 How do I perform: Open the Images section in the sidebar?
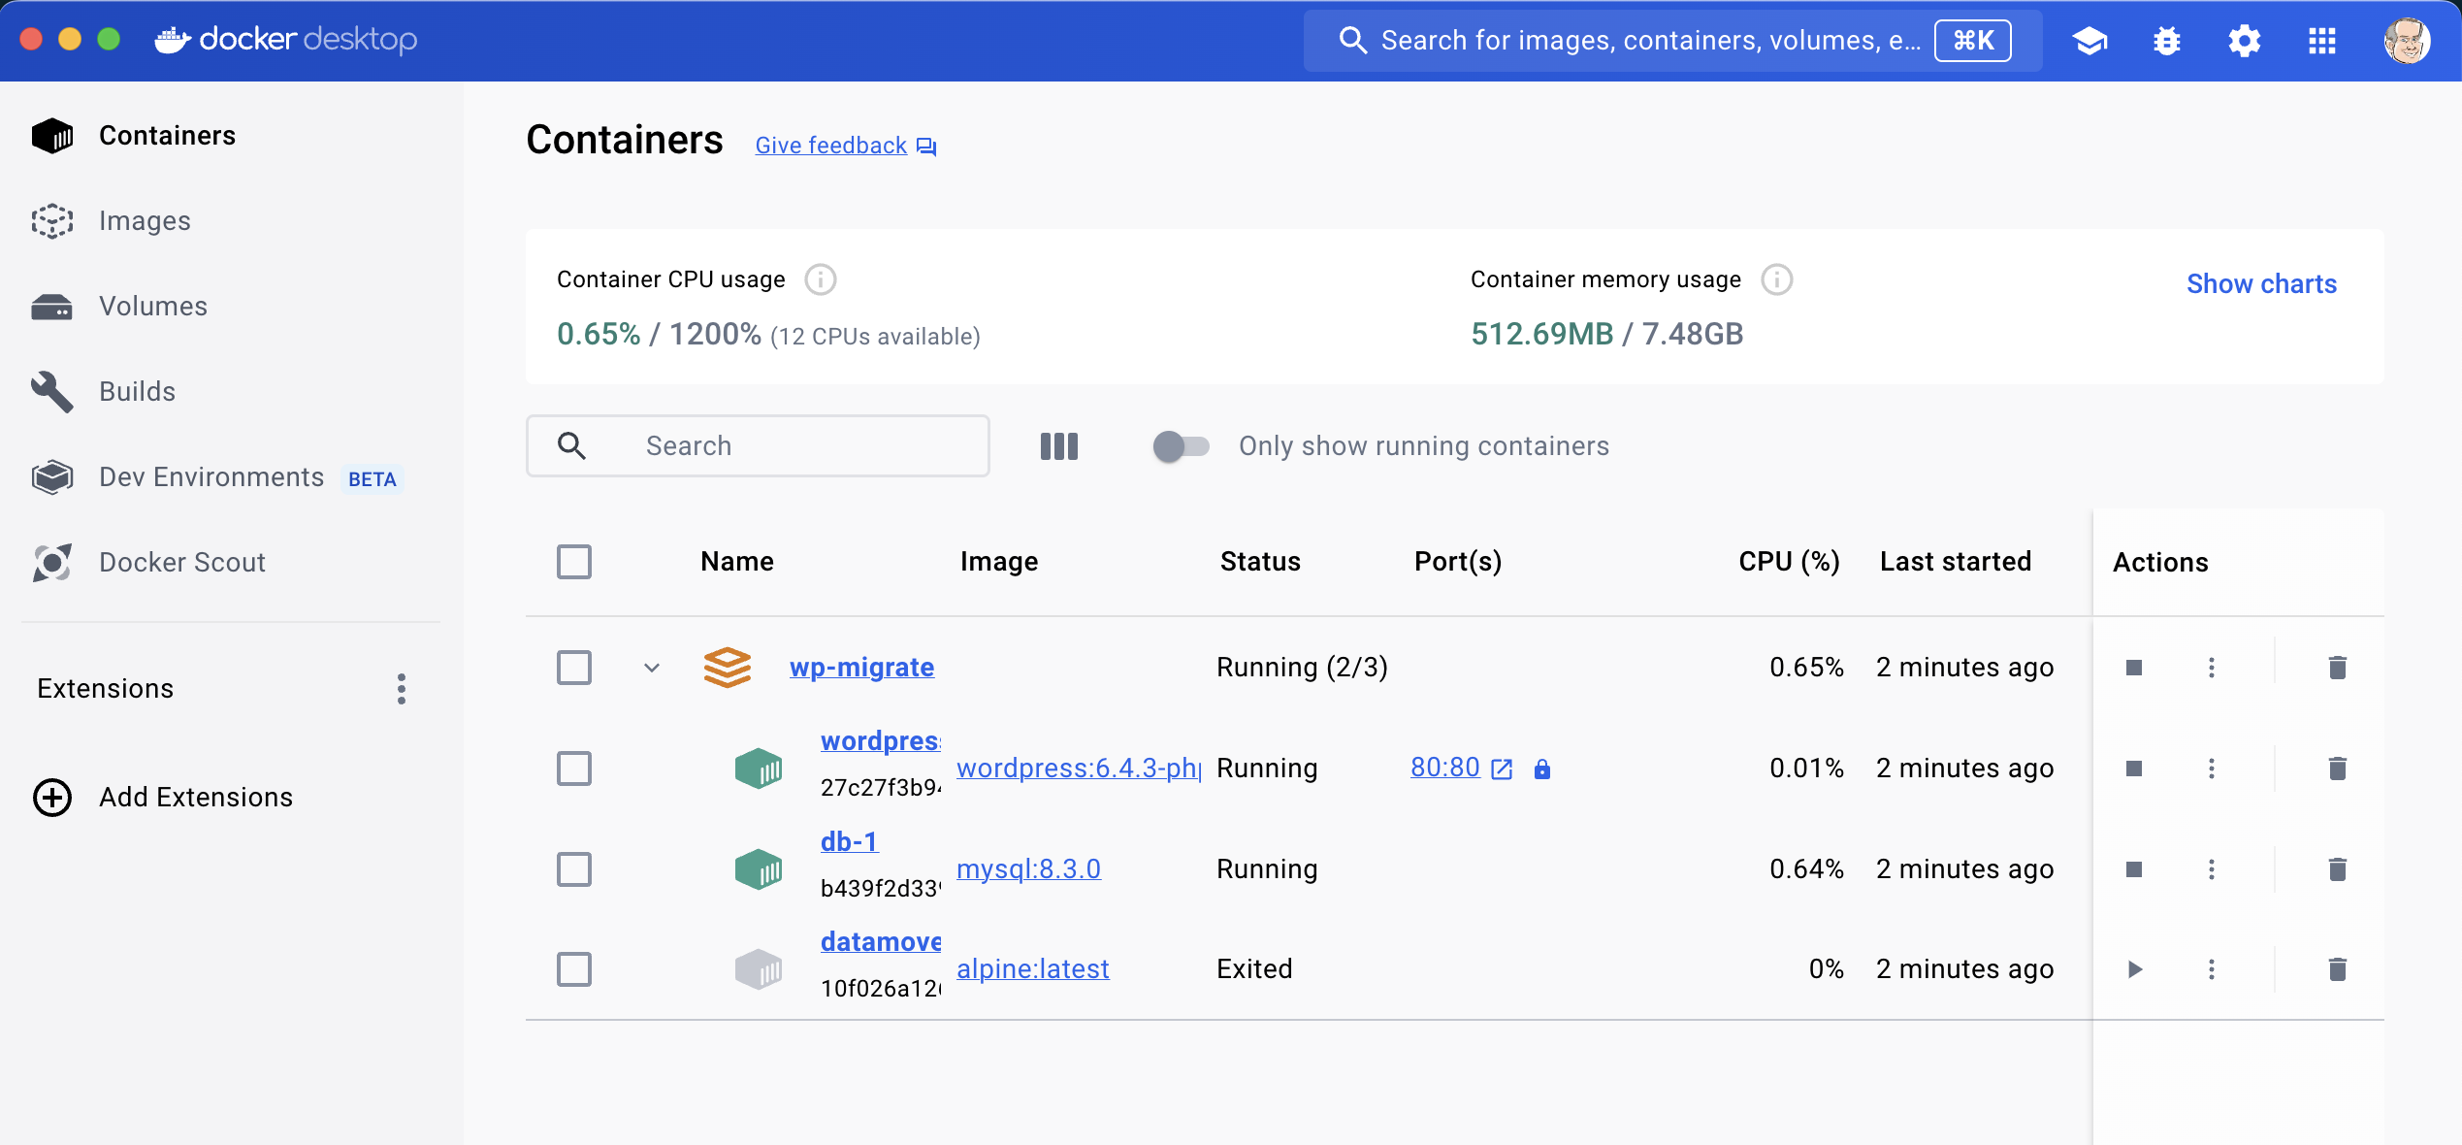pos(144,220)
